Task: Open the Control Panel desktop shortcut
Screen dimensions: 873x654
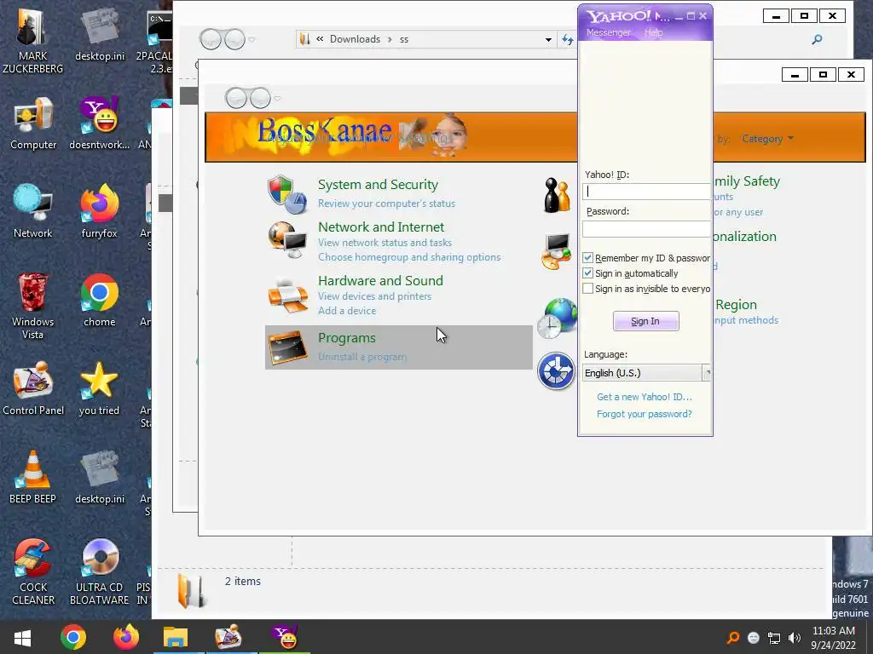Action: coord(33,389)
